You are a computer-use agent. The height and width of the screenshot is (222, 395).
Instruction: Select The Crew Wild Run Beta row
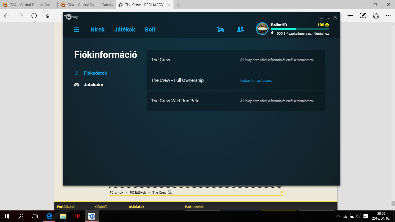point(236,101)
